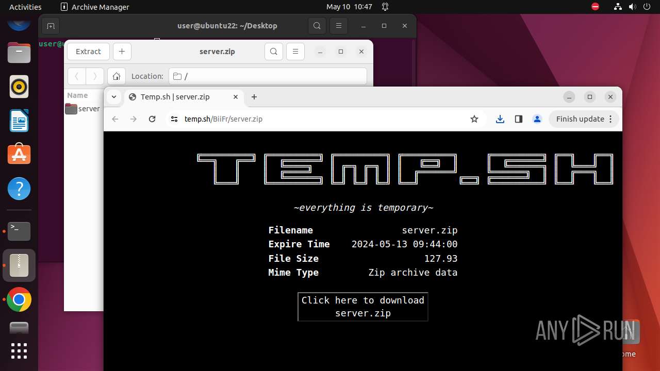Open the Chrome profile avatar

(x=537, y=119)
